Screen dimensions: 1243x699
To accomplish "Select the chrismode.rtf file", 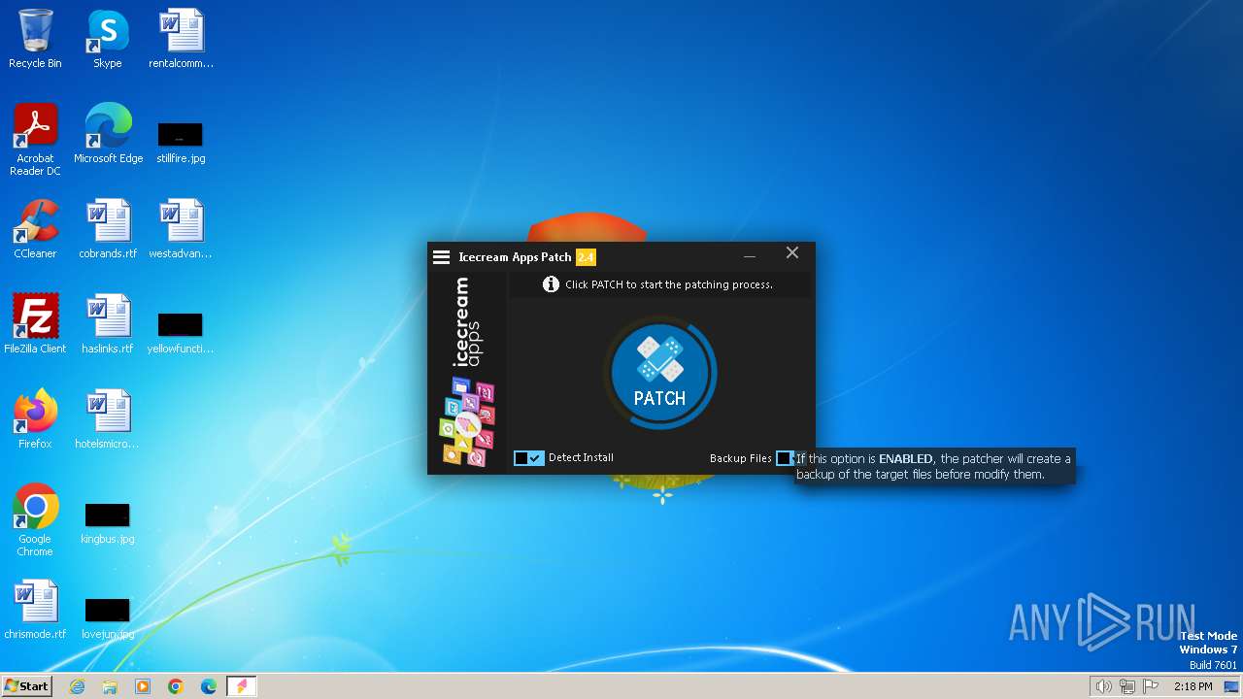I will 35,610.
